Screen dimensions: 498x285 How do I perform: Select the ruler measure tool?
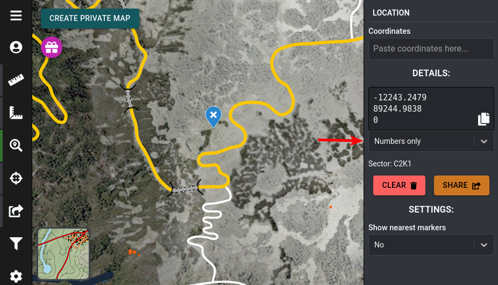click(16, 80)
